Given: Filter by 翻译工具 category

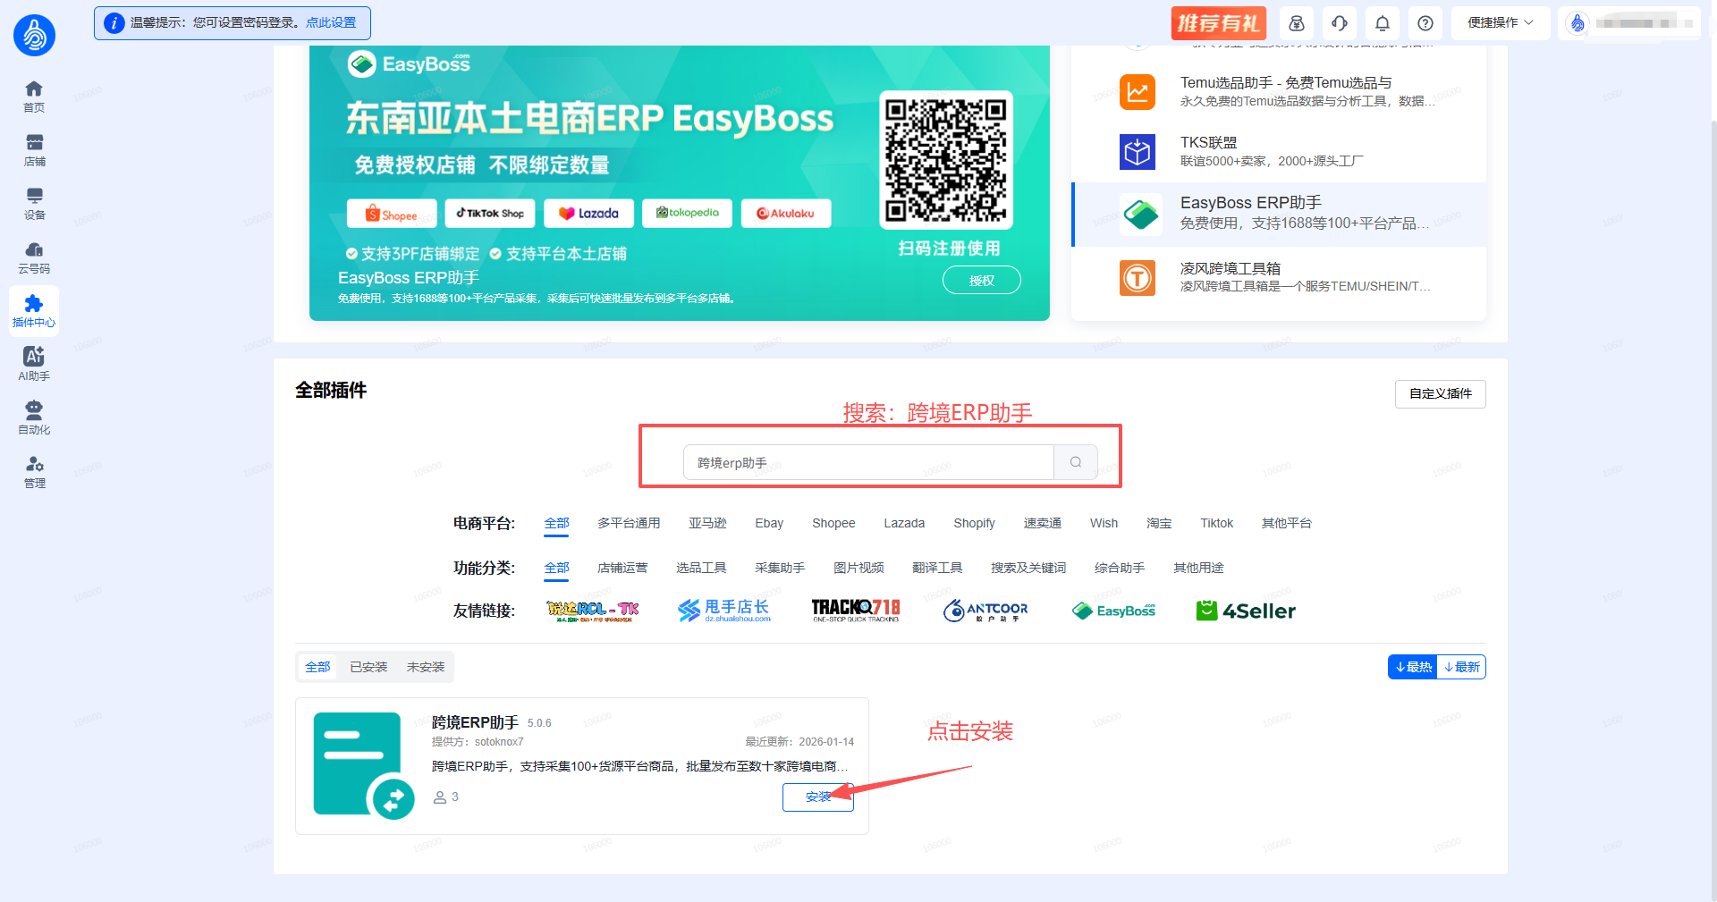Looking at the screenshot, I should click(x=937, y=568).
